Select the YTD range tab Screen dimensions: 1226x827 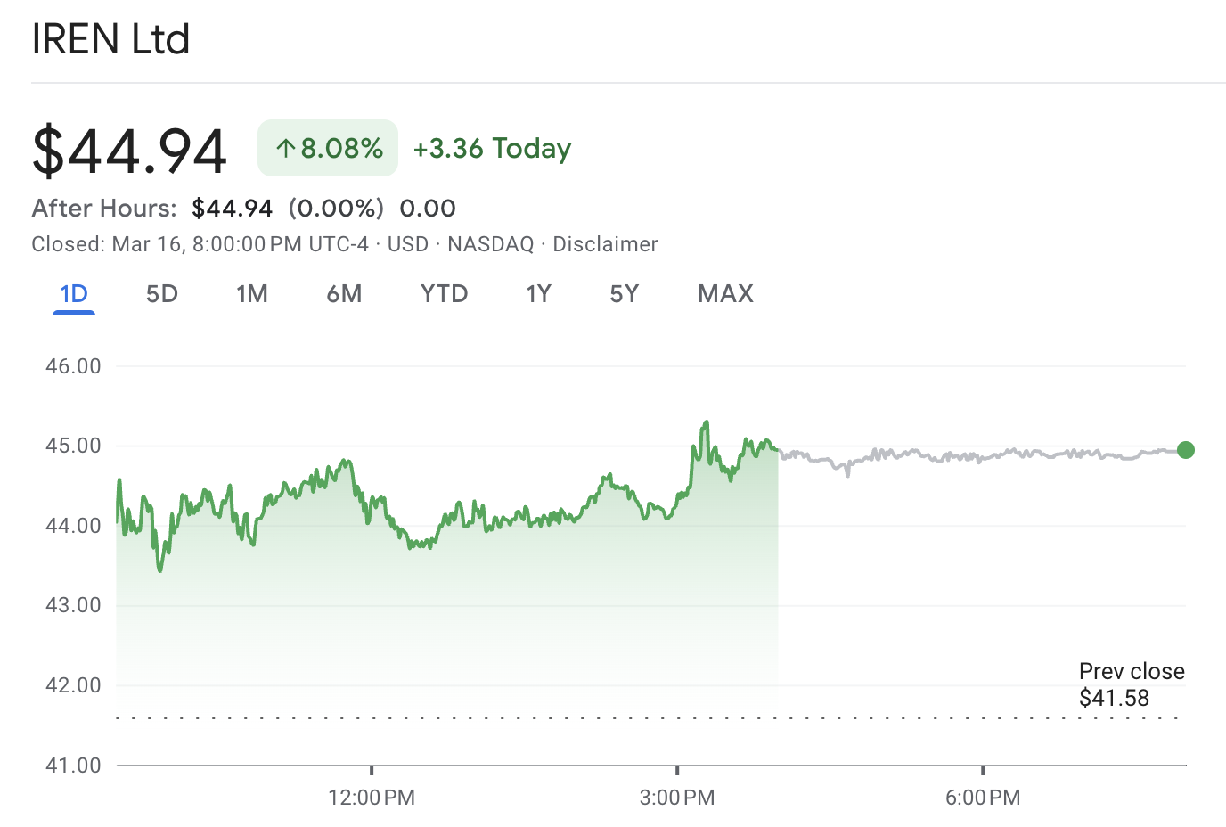[x=444, y=294]
